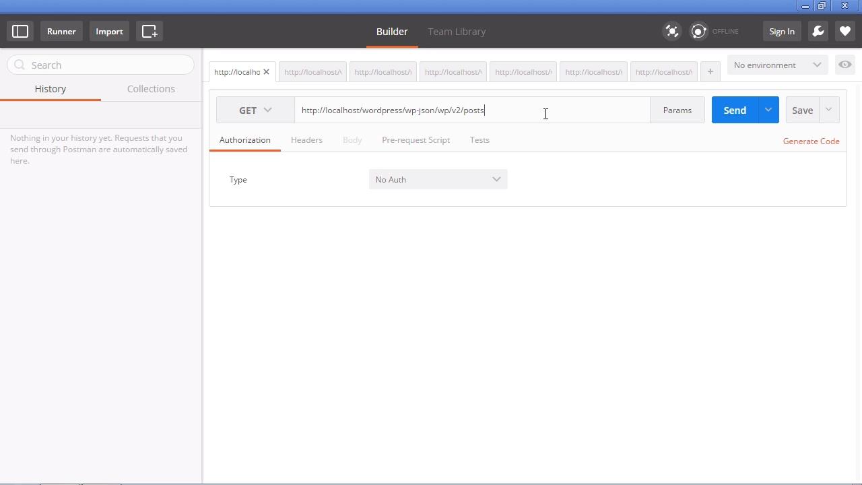This screenshot has height=485, width=862.
Task: Open a new window with plus icon
Action: [x=150, y=32]
